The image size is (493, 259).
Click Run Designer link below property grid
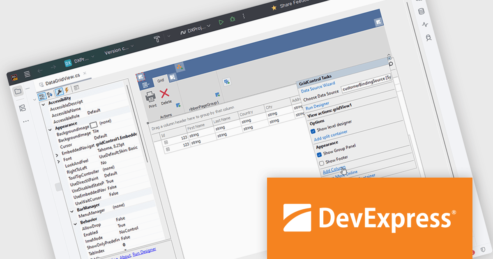coord(144,251)
